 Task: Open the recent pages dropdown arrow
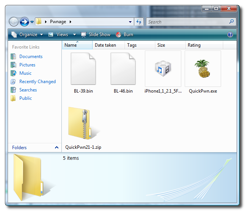pos(32,22)
